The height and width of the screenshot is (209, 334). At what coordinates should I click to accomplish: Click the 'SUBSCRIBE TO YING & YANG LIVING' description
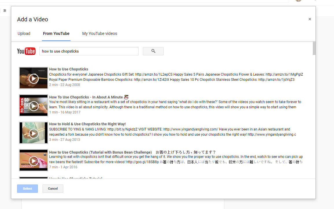pos(173,132)
